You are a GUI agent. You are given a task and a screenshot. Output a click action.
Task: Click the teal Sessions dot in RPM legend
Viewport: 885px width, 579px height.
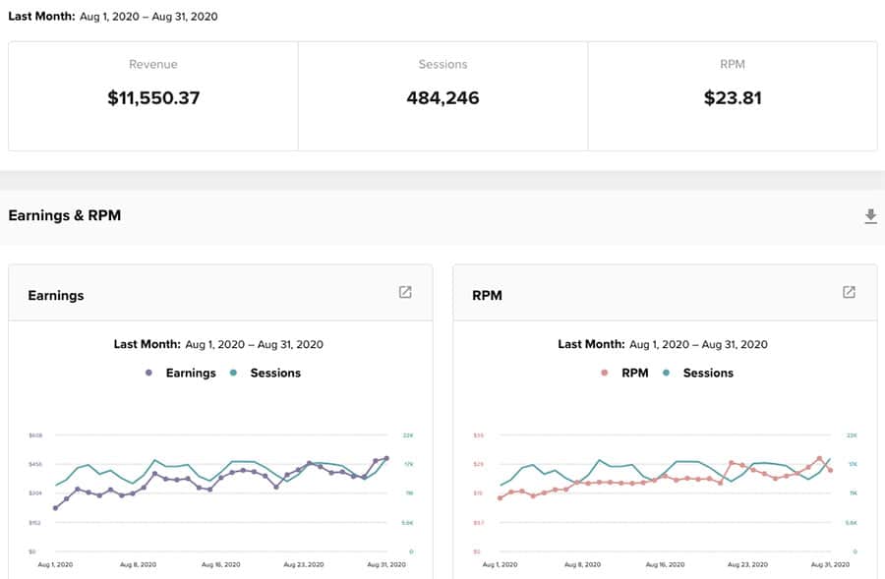tap(667, 373)
